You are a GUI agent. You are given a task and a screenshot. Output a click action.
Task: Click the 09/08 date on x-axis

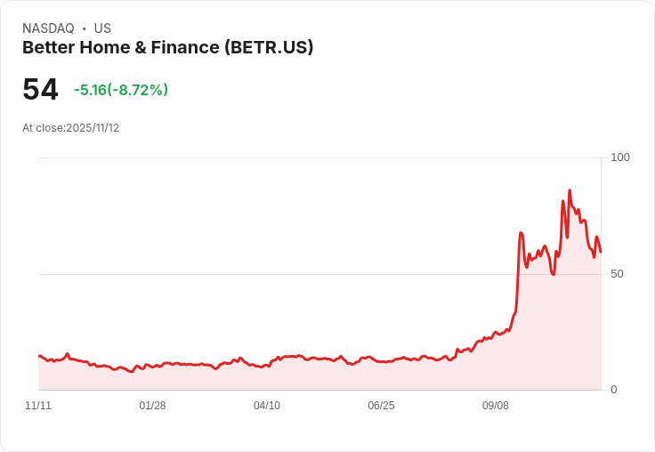(496, 406)
